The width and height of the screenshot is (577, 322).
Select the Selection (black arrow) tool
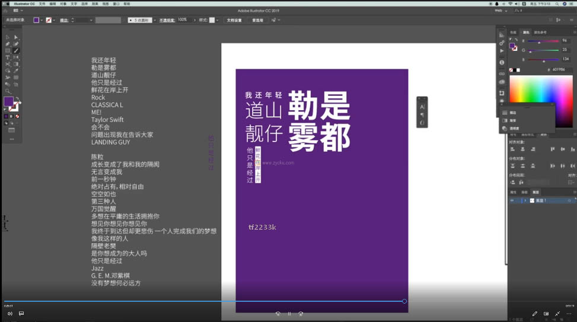click(8, 37)
